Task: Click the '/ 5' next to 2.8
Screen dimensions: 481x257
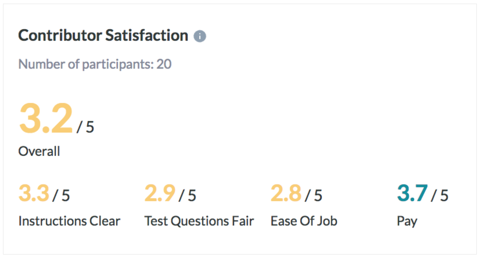Action: [314, 195]
